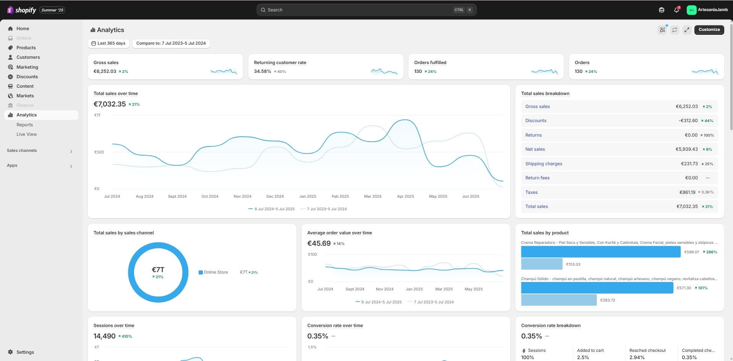Image resolution: width=733 pixels, height=361 pixels.
Task: Click the calendar icon on date range
Action: (x=94, y=44)
